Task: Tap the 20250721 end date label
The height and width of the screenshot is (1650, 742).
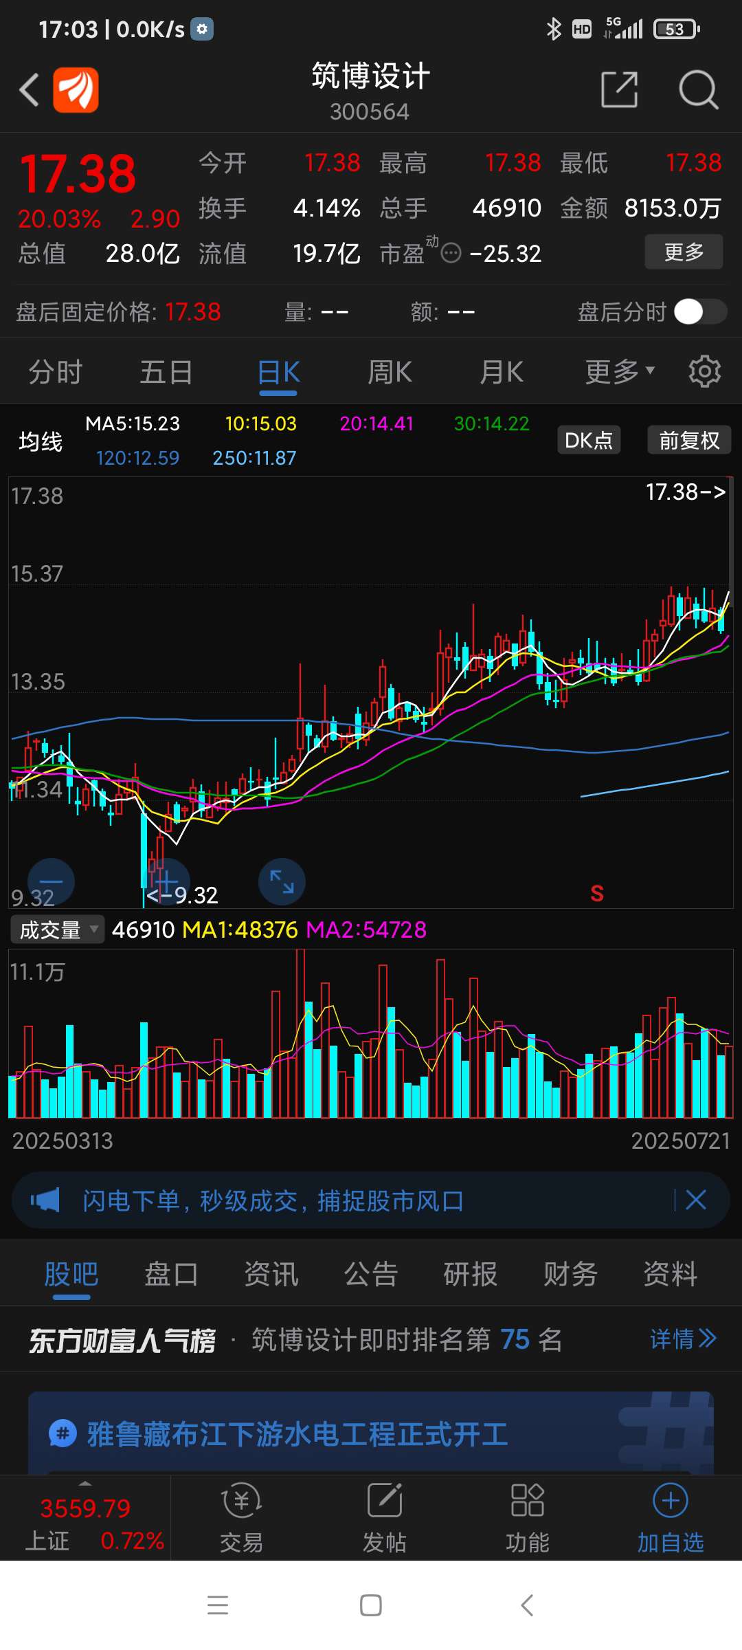Action: (680, 1141)
